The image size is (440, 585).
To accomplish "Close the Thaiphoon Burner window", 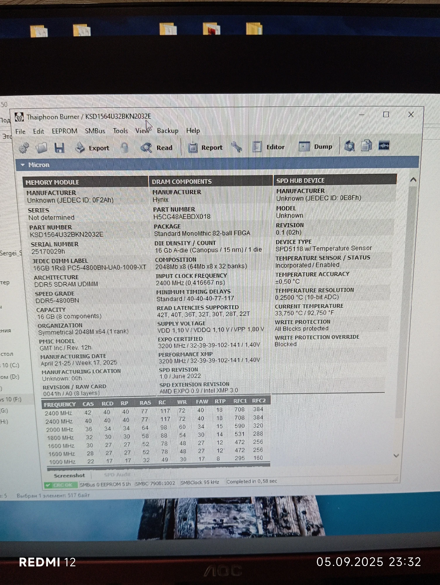I will [411, 114].
